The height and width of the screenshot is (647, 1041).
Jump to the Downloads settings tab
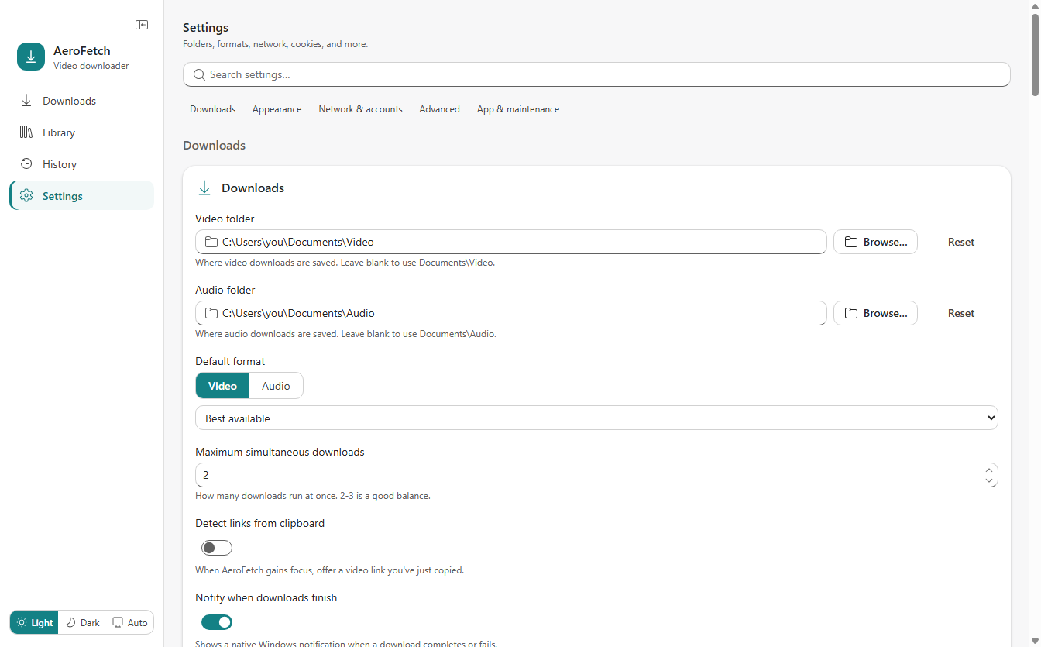pos(213,109)
